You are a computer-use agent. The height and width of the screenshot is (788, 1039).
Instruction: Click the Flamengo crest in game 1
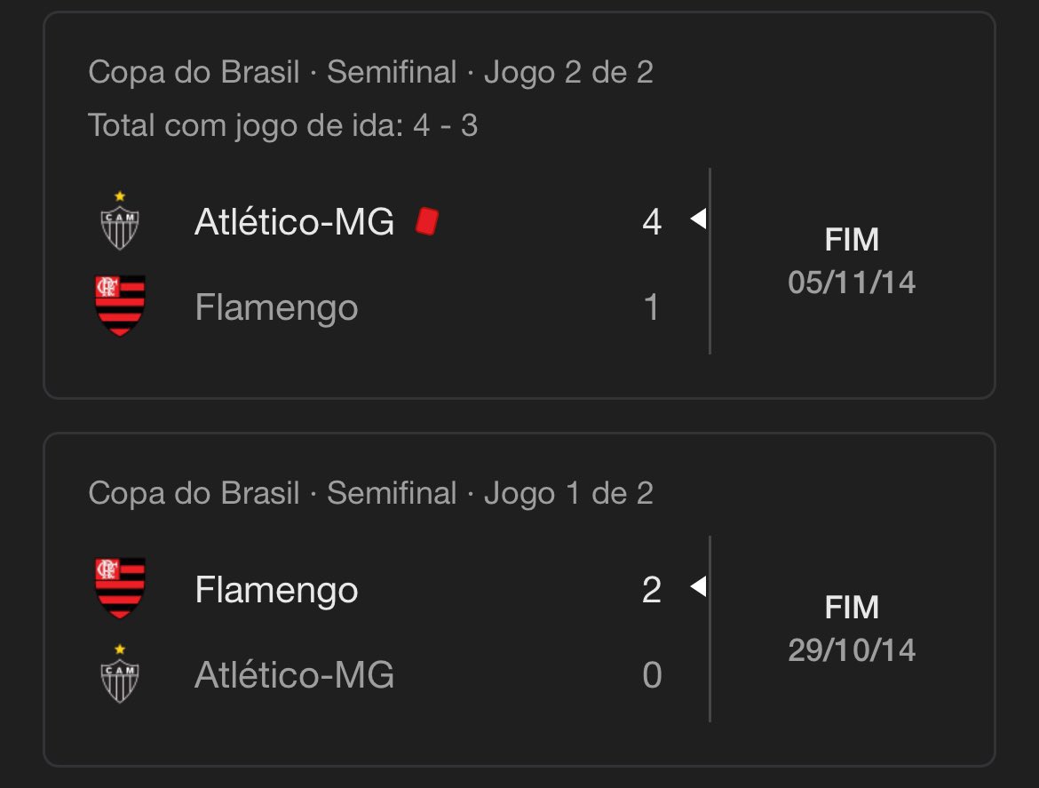click(x=120, y=588)
